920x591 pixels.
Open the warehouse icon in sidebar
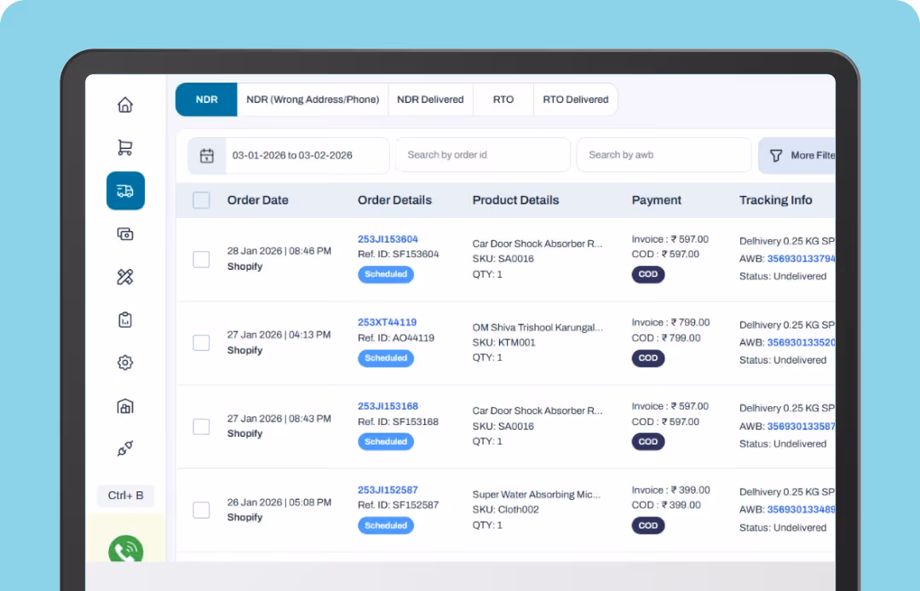pyautogui.click(x=125, y=405)
